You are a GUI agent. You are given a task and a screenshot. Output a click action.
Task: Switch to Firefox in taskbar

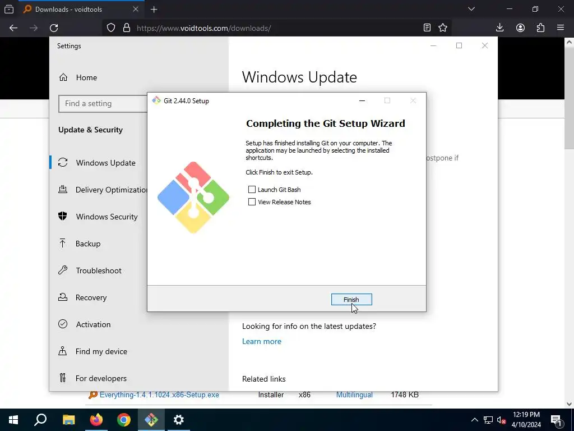click(96, 420)
